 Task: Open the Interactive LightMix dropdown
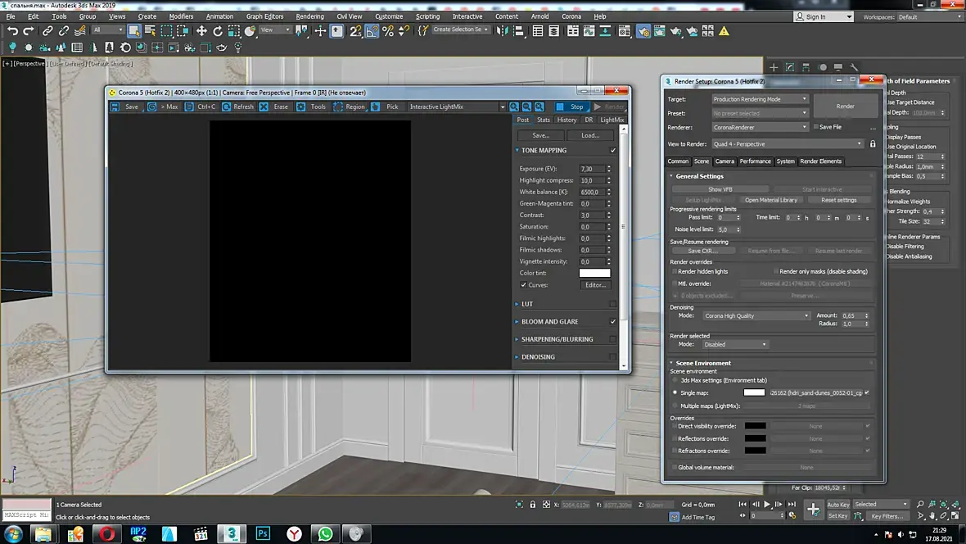click(457, 107)
